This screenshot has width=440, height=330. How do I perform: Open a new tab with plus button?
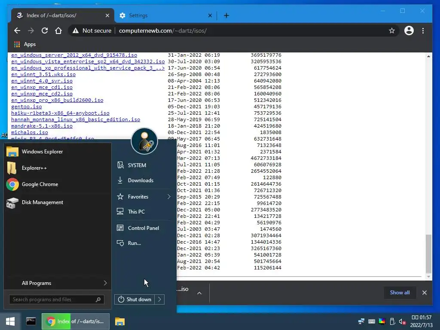point(226,15)
